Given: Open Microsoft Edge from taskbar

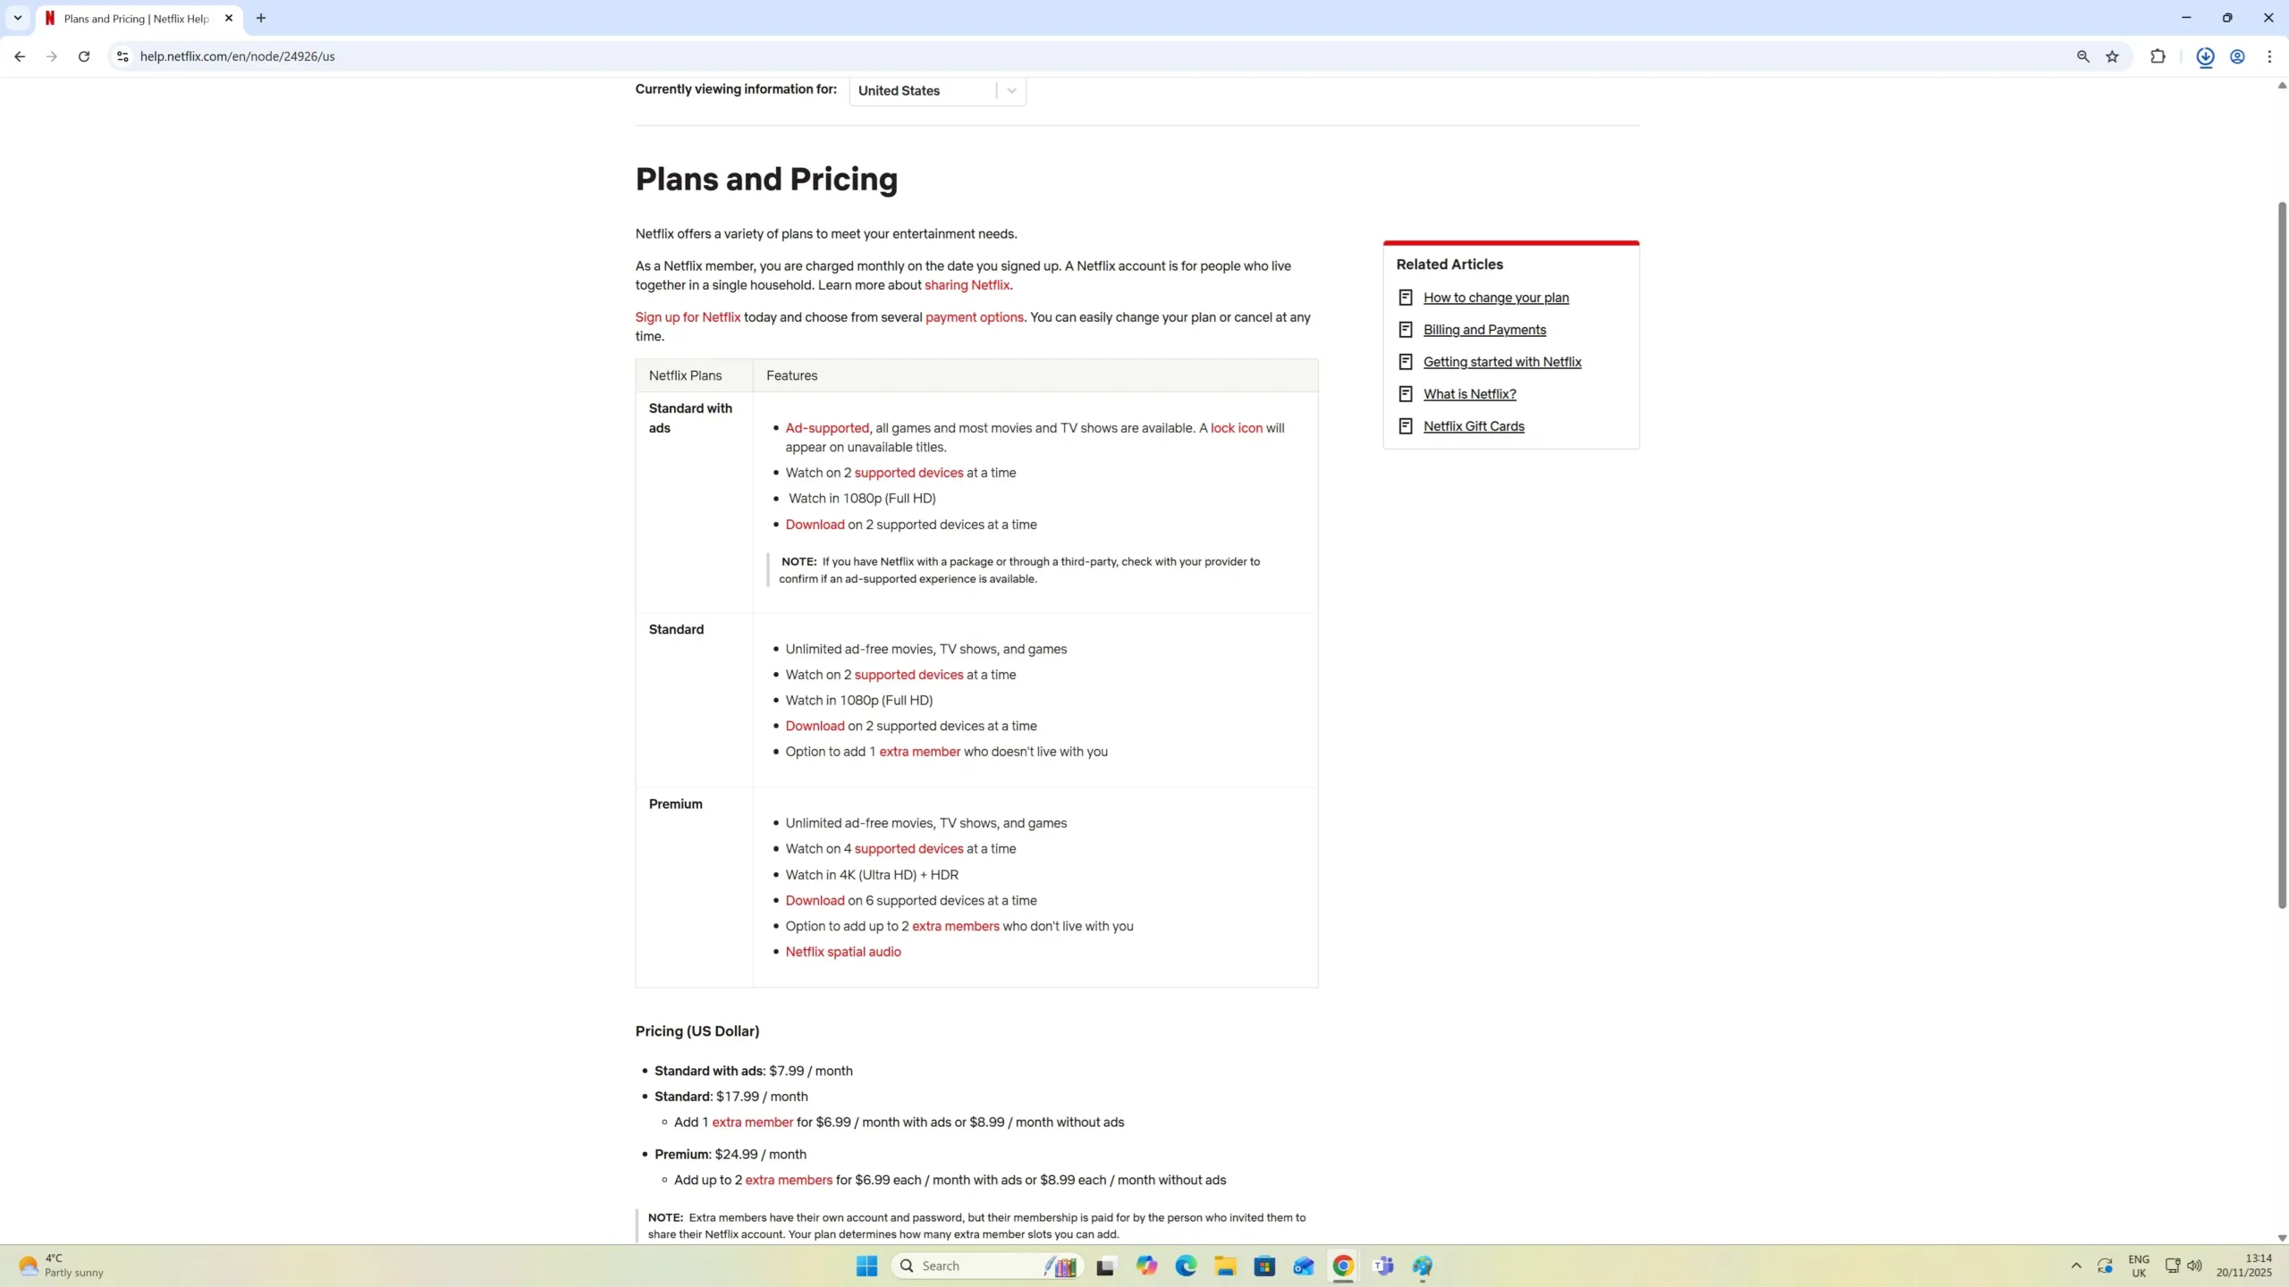Looking at the screenshot, I should [1186, 1266].
